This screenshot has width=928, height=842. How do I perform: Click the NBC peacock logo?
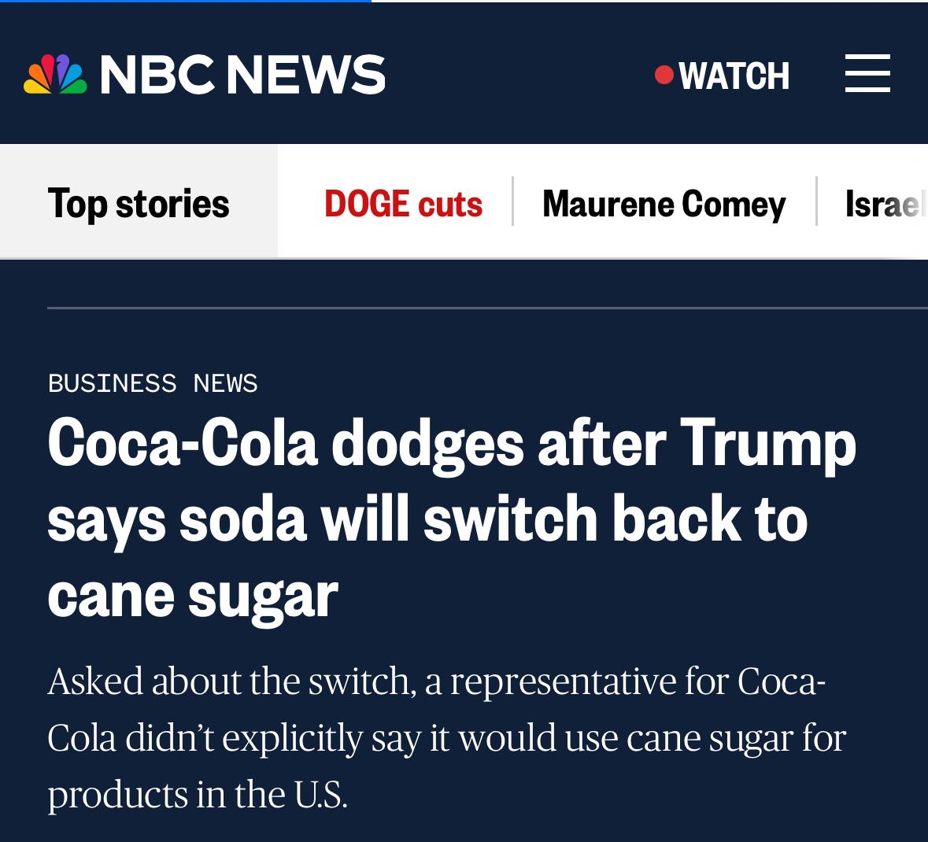coord(55,75)
